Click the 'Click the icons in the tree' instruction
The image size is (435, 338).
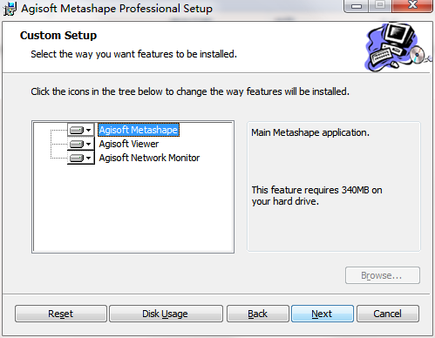coord(190,91)
